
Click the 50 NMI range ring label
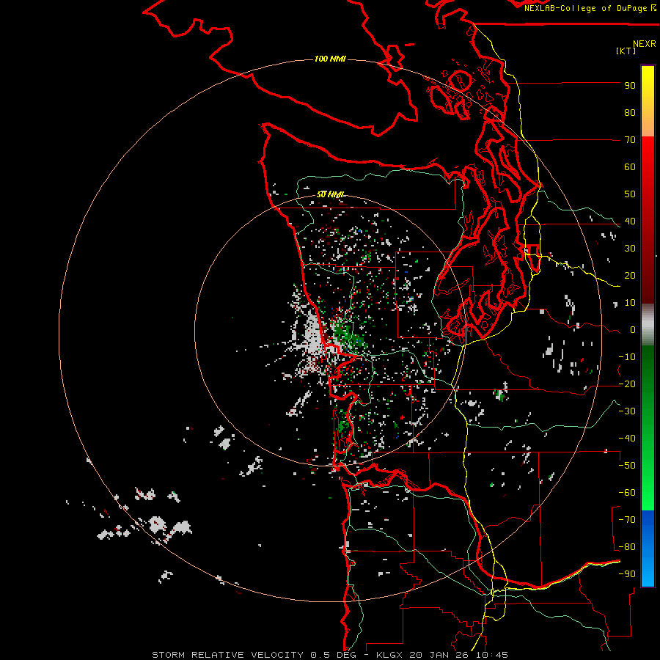pyautogui.click(x=330, y=194)
